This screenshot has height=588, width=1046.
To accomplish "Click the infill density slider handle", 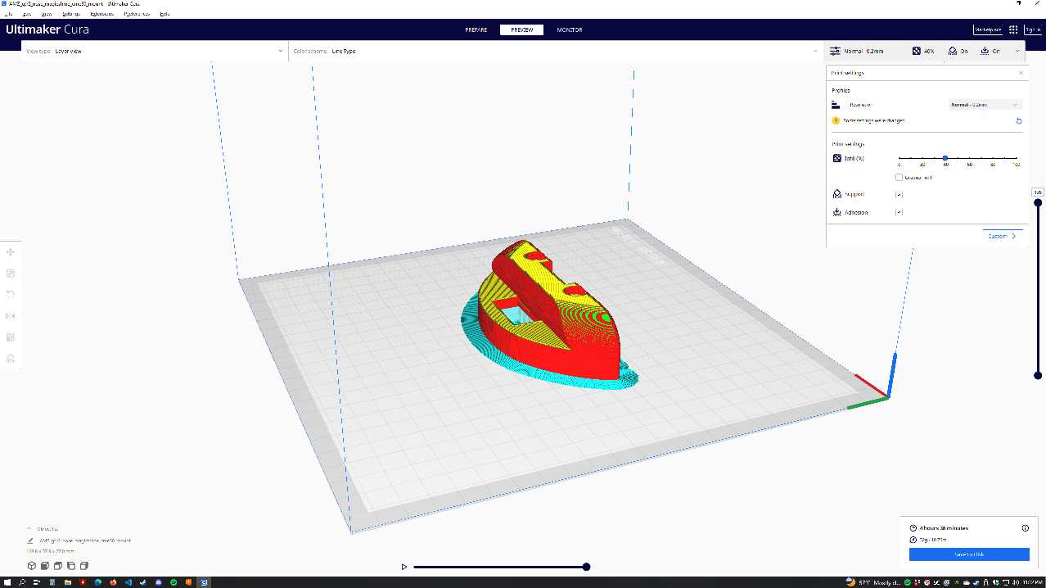I will pos(945,158).
